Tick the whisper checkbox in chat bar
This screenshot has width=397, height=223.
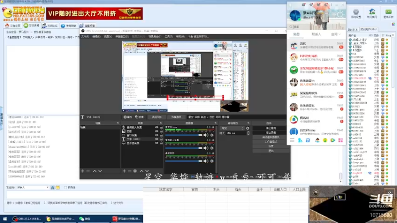pos(66,187)
